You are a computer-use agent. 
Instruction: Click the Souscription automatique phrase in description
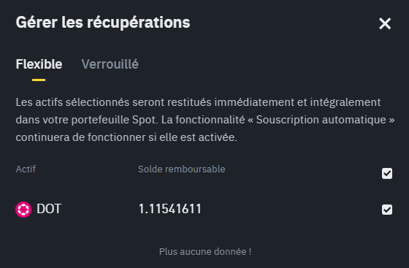[322, 120]
